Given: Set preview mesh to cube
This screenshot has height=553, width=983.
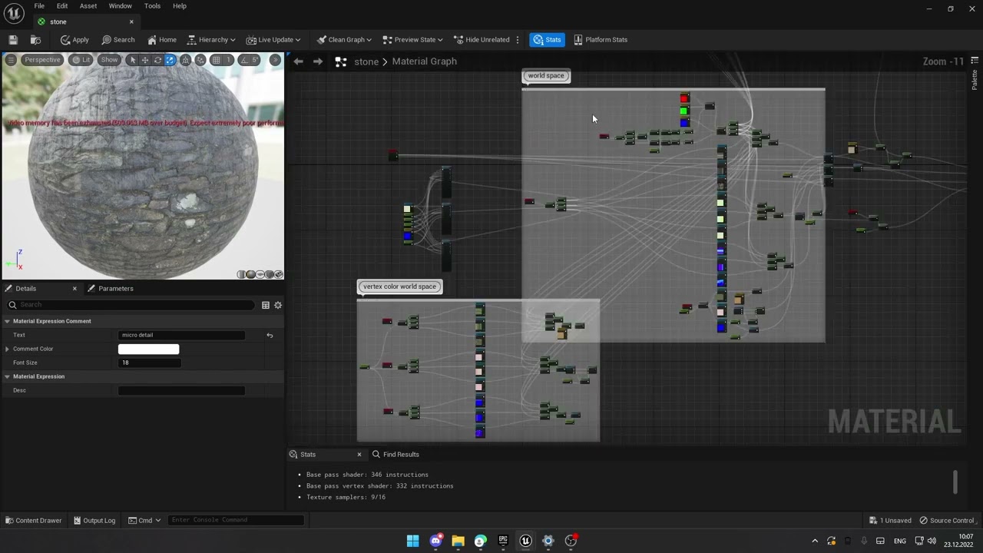Looking at the screenshot, I should pos(269,274).
